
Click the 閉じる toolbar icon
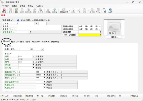[4, 11]
